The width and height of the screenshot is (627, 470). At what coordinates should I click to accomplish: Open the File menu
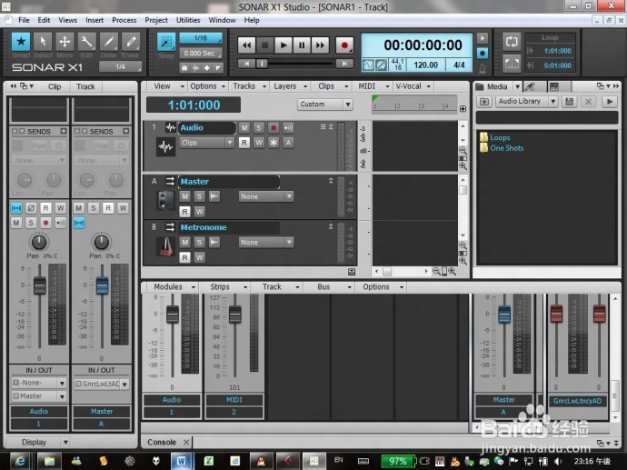click(24, 20)
